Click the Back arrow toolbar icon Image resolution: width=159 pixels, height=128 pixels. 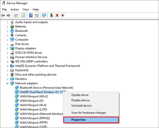point(3,15)
